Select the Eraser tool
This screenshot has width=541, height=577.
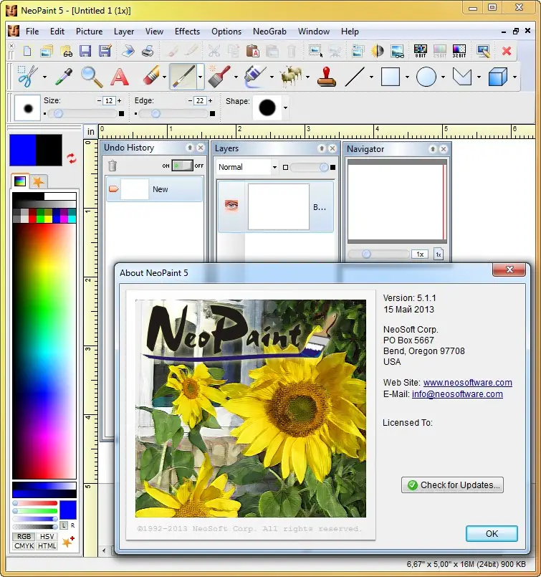(x=150, y=77)
